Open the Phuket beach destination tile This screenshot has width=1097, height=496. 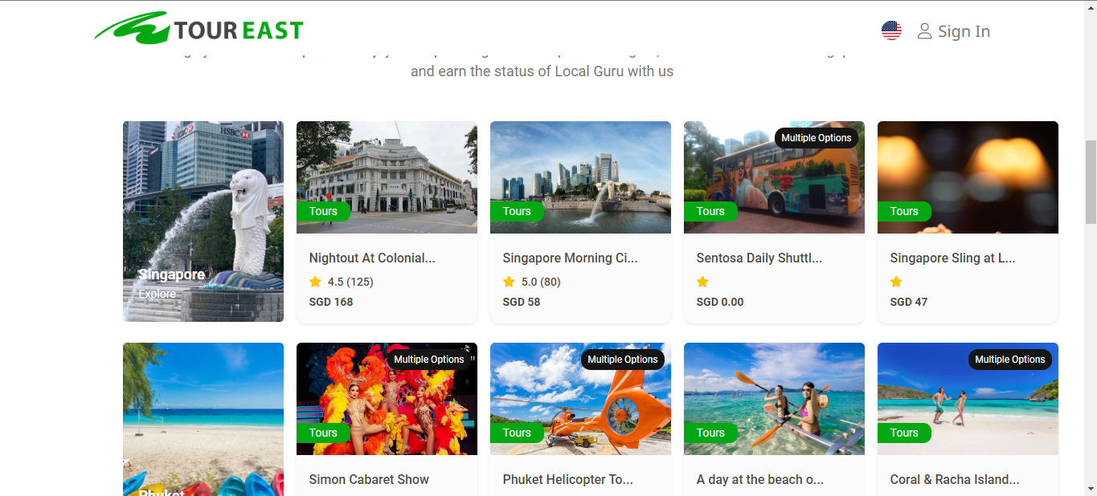[203, 419]
